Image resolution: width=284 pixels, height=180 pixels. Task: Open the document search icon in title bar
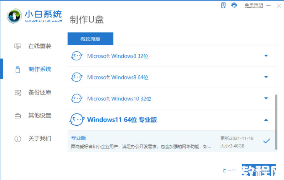point(224,5)
